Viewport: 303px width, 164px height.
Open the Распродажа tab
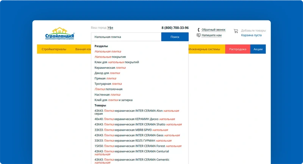pos(238,49)
